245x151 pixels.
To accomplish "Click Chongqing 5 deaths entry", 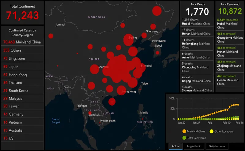I will [x=197, y=67].
